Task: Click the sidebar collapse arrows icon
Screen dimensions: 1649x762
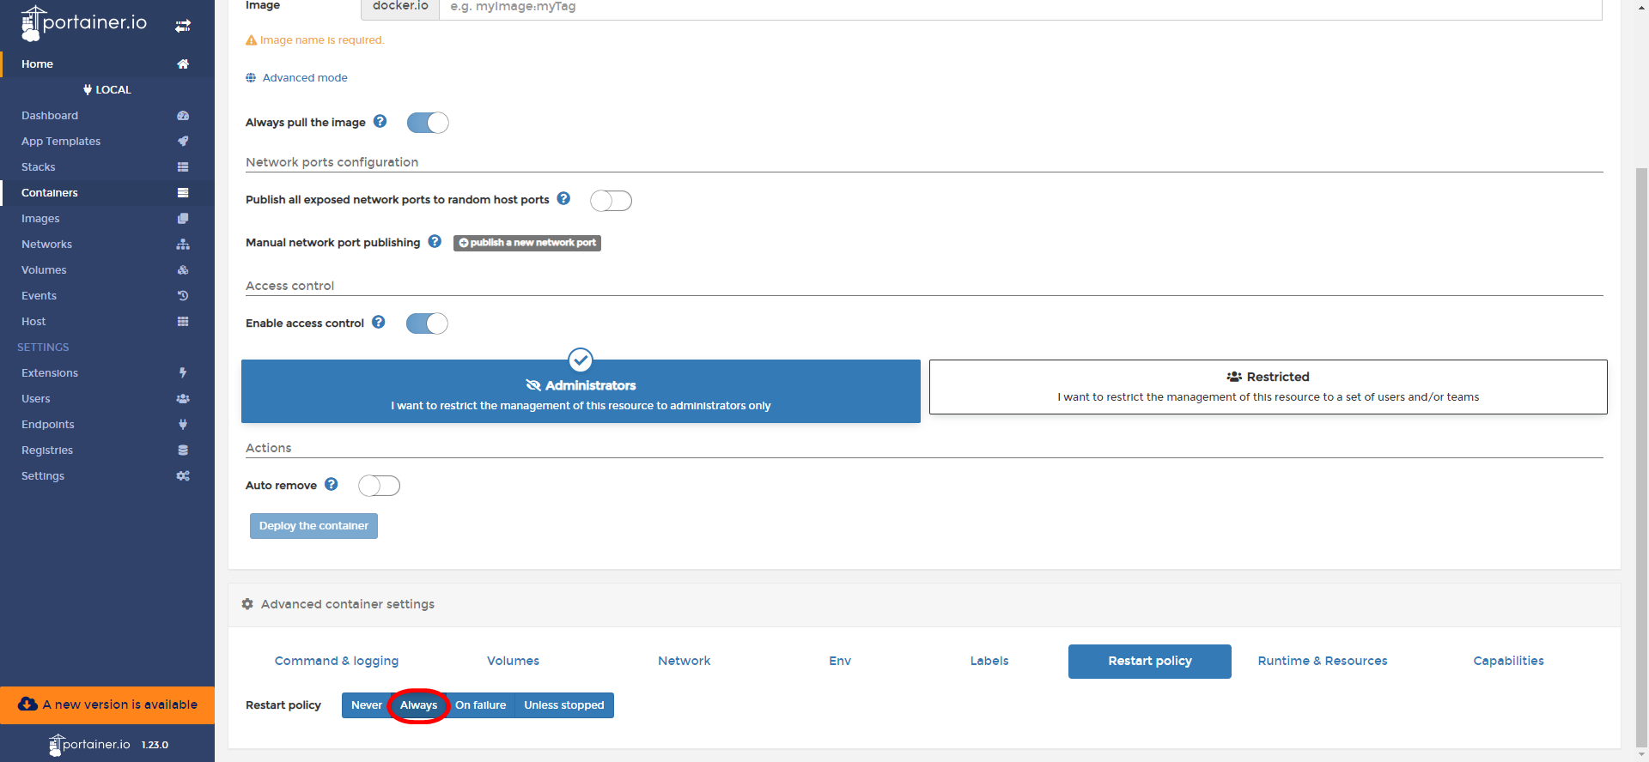Action: click(x=183, y=26)
